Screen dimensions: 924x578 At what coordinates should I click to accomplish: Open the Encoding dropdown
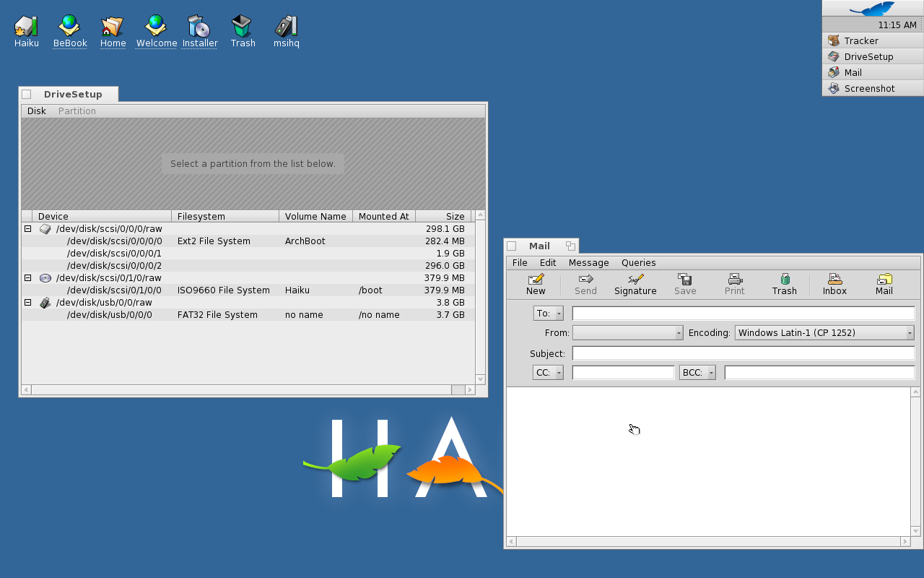(824, 333)
